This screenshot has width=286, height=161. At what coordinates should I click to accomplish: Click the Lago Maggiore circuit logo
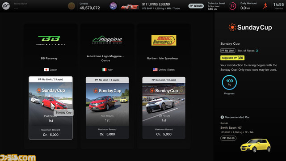[x=107, y=39]
